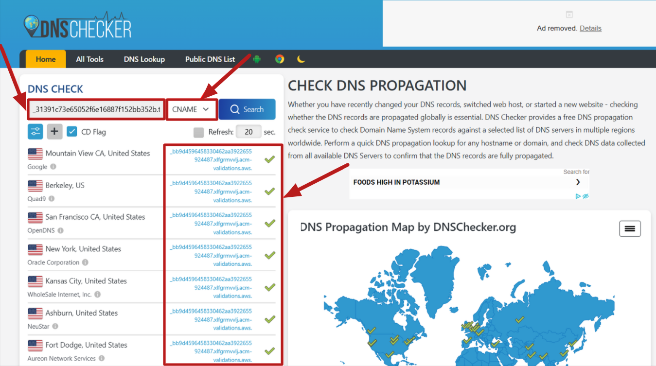Open the Chrome extension icon link

[x=279, y=59]
